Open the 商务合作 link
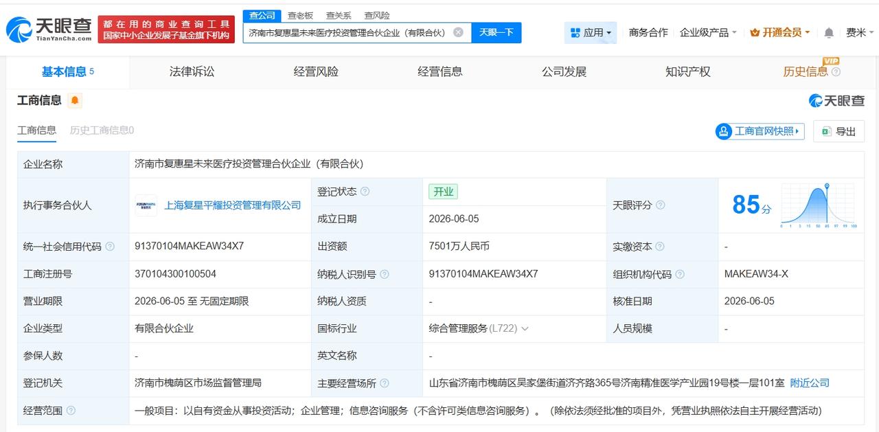Image resolution: width=879 pixels, height=432 pixels. [x=648, y=32]
